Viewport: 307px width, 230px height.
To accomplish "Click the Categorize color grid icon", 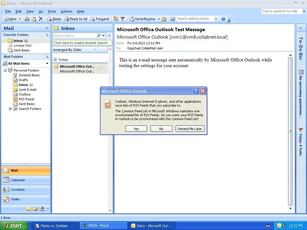I will (116, 19).
